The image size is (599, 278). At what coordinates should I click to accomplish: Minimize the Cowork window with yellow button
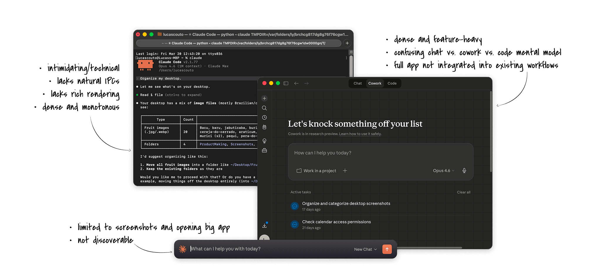tap(271, 83)
